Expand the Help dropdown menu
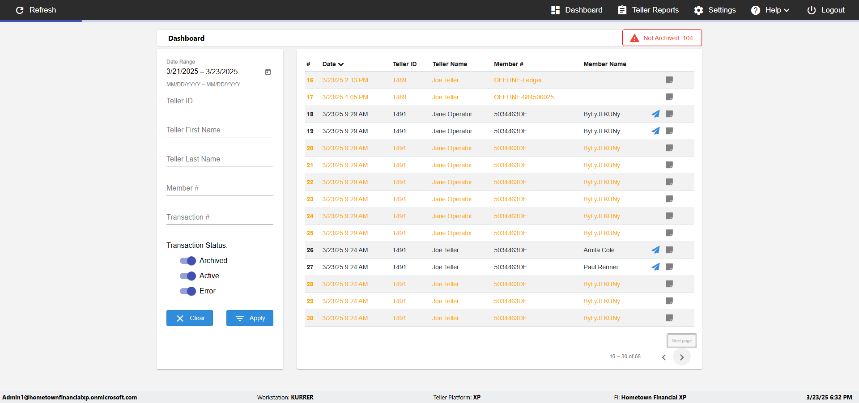Screen dimensions: 859x403 [770, 10]
